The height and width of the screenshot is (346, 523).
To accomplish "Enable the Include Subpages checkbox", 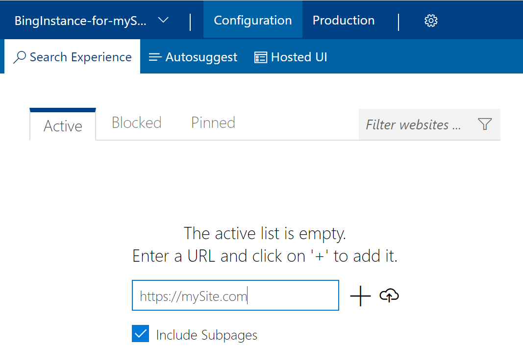I will 140,333.
